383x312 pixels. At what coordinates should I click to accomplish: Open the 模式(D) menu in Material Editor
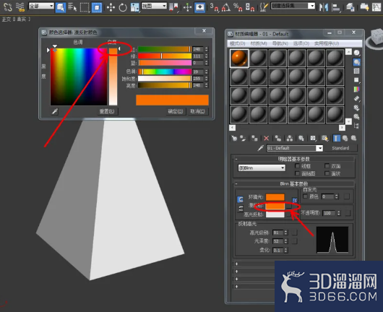(238, 43)
